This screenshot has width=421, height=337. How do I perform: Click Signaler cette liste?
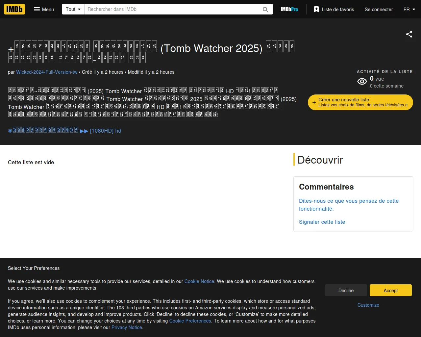click(x=322, y=222)
